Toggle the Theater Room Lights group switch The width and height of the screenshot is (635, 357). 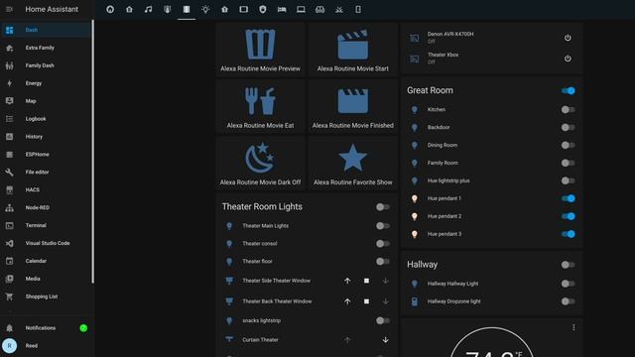pos(383,207)
